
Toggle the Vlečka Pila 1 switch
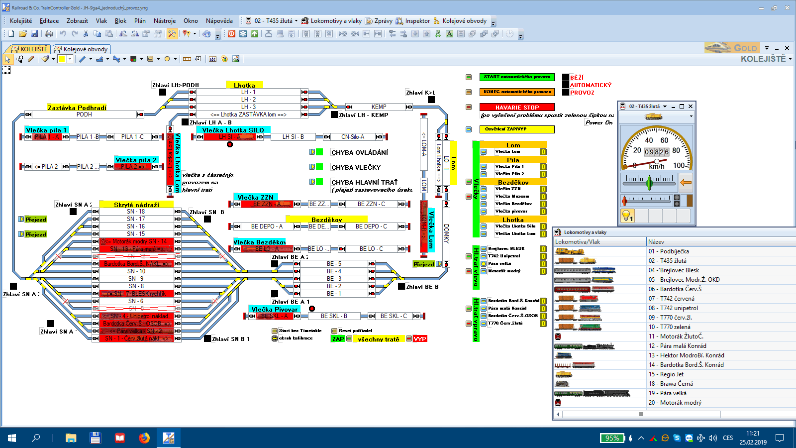point(484,167)
